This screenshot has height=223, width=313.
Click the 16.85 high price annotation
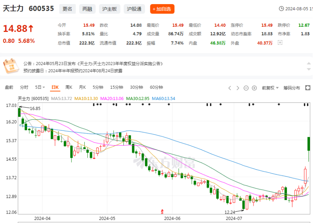35,108
